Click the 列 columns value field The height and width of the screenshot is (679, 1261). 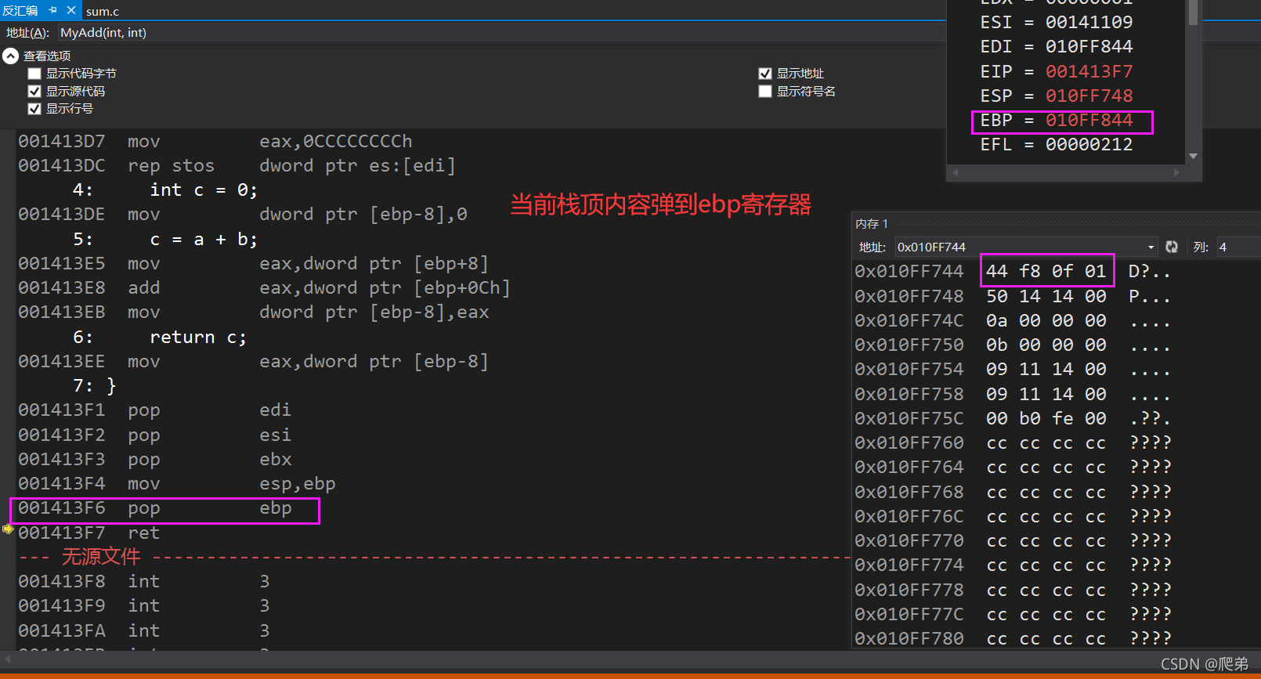click(1239, 247)
